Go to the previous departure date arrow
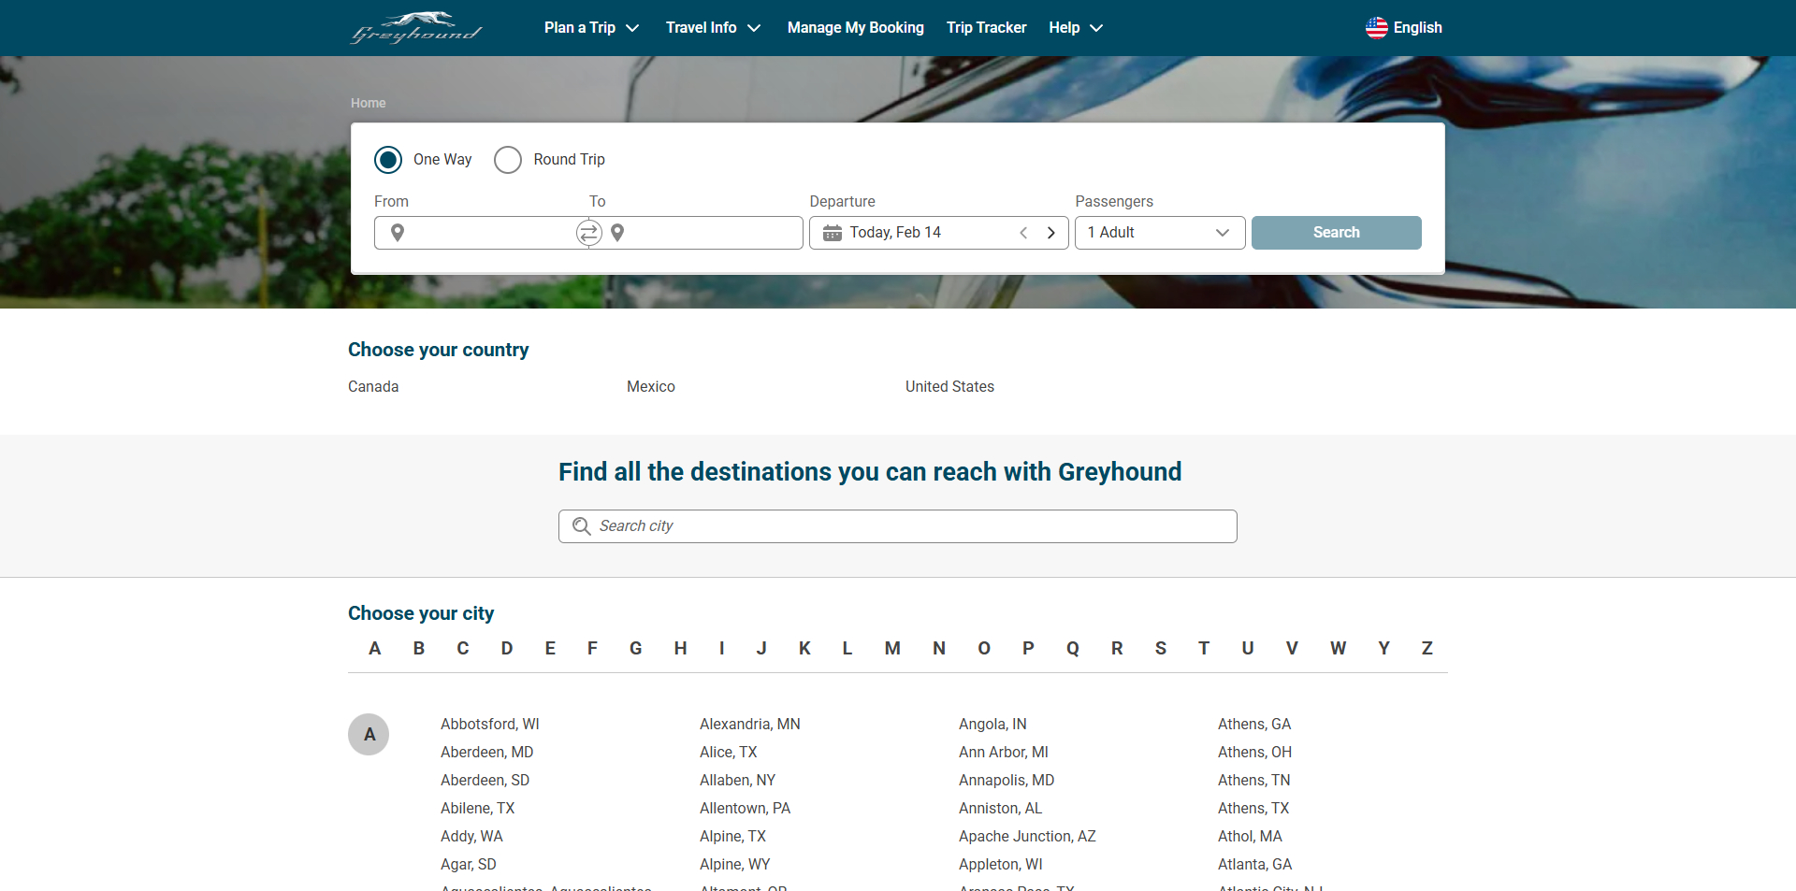The width and height of the screenshot is (1796, 891). point(1023,233)
